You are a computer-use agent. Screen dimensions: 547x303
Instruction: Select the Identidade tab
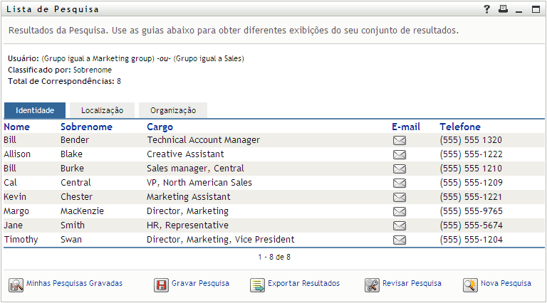tap(35, 110)
